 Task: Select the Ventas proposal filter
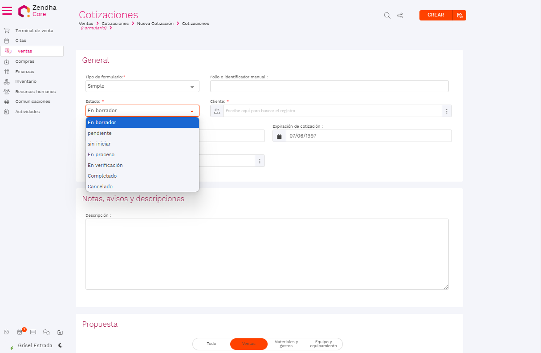(248, 344)
